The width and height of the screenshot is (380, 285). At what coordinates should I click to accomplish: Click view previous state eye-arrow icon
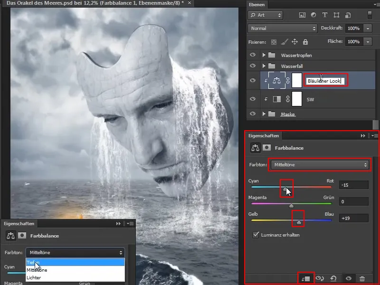pos(320,279)
